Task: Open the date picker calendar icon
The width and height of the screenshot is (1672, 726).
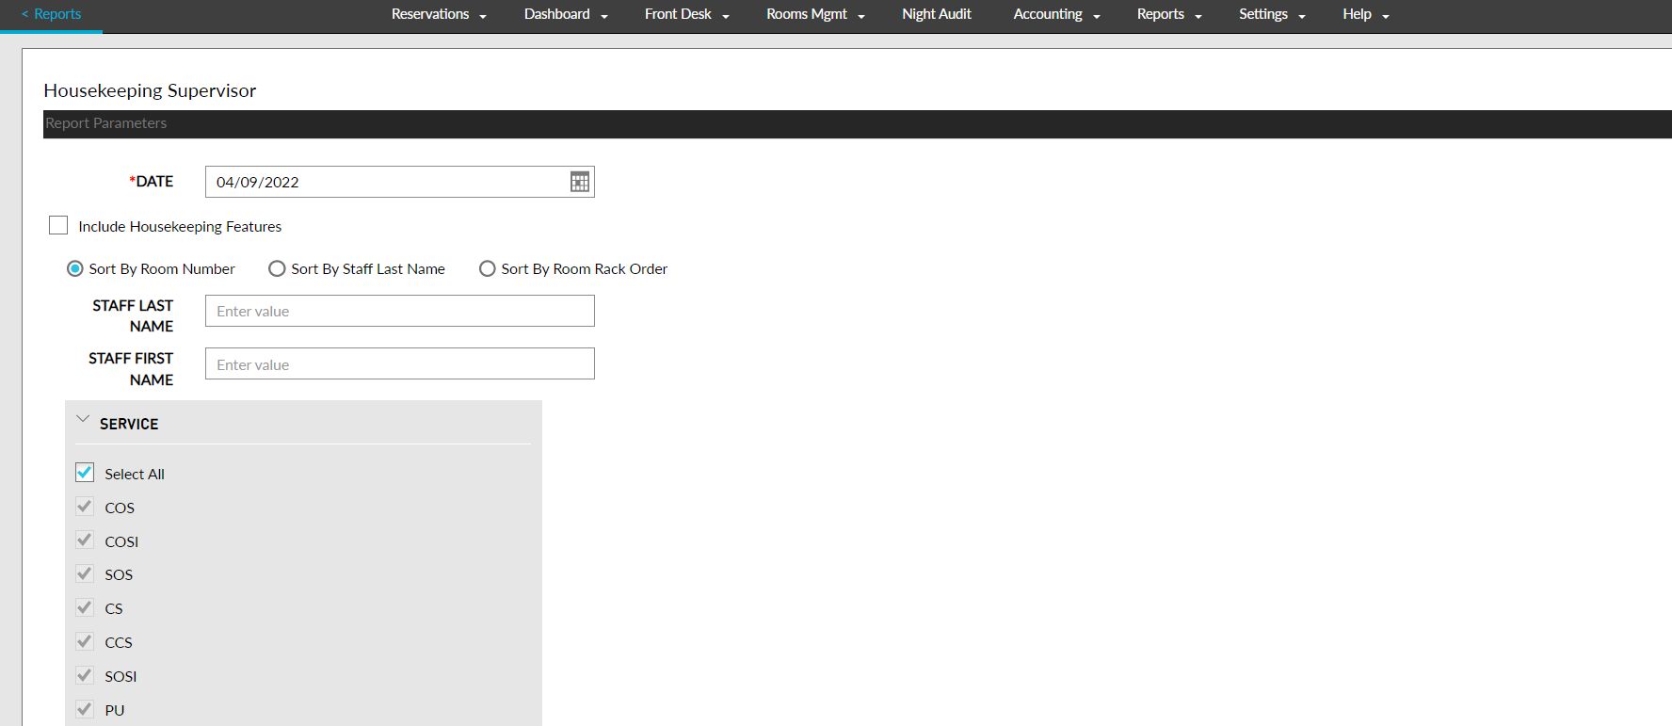Action: click(579, 182)
